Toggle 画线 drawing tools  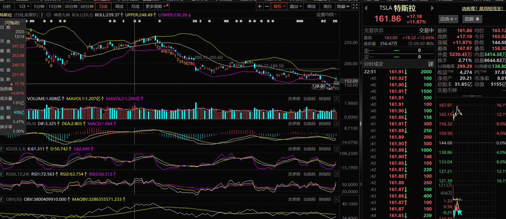coord(312,6)
